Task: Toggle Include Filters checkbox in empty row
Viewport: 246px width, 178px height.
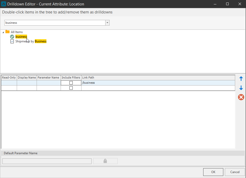Action: (x=71, y=88)
